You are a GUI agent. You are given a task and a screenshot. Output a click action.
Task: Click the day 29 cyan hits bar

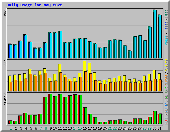coord(150,43)
